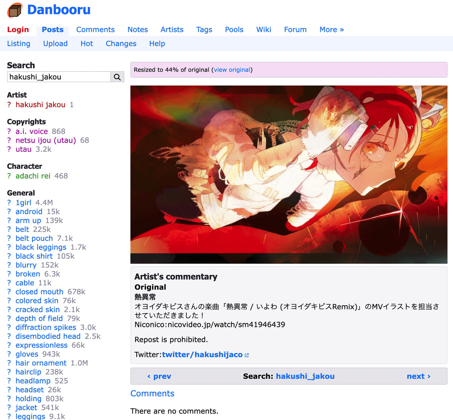Click the search magnifier button
The height and width of the screenshot is (420, 453).
(x=117, y=77)
